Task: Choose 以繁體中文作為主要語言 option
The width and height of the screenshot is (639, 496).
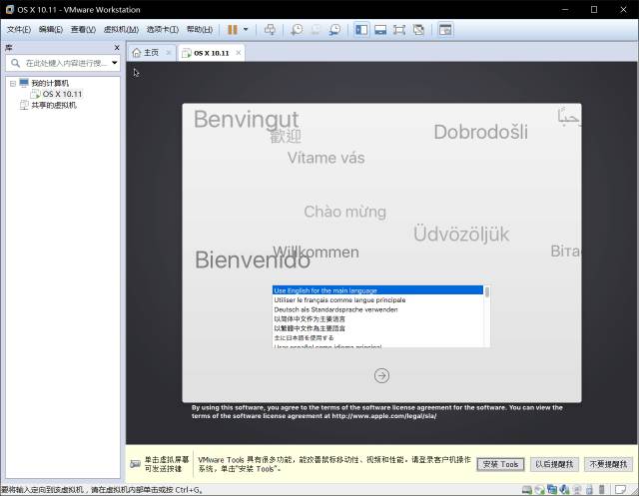Action: click(x=377, y=328)
